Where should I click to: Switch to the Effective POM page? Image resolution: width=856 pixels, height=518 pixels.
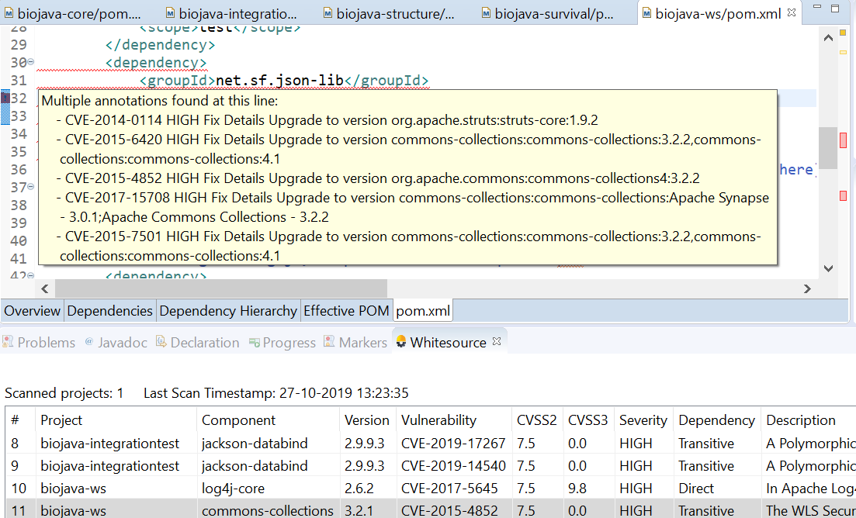coord(346,311)
